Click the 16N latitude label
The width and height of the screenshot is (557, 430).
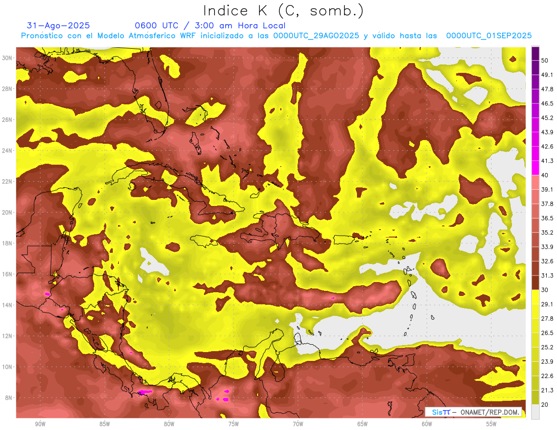7,274
